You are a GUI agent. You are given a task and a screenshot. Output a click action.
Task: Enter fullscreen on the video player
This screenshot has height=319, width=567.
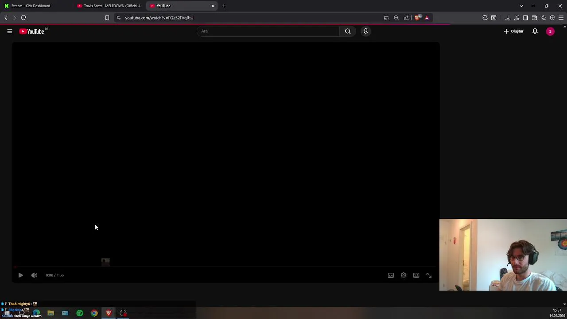pos(429,276)
